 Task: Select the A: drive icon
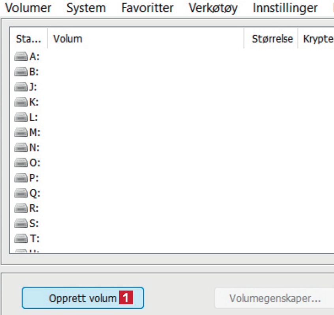tap(22, 57)
